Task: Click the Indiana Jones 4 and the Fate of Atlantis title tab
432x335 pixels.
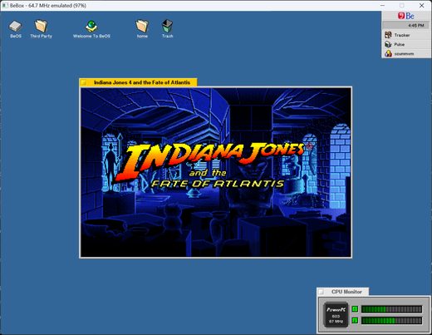Action: coord(142,82)
